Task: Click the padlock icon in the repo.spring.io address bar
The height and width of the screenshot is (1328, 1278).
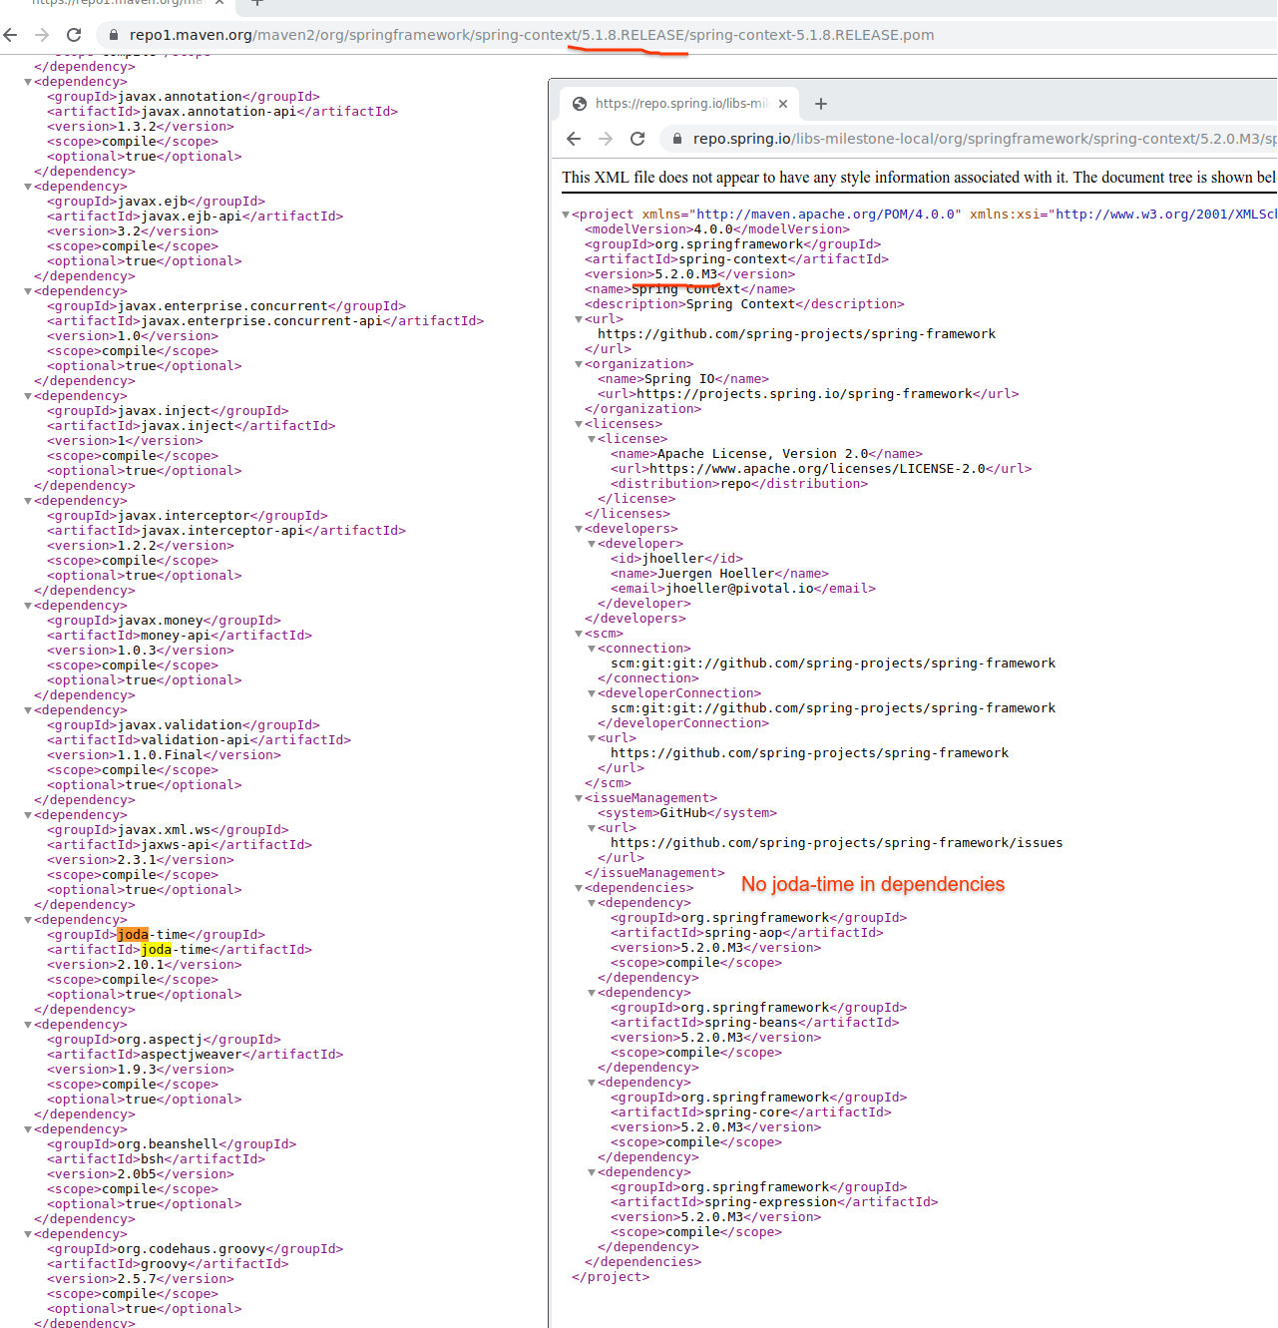Action: point(676,139)
